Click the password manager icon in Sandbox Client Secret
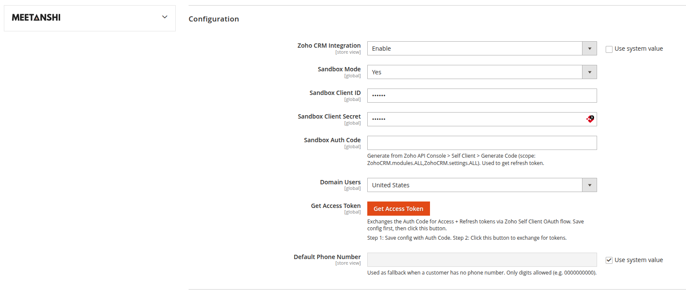 point(590,119)
